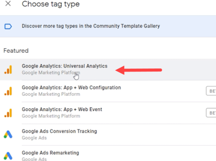
Task: Click Google Ads subtitle under Remarketing
Action: 34,159
